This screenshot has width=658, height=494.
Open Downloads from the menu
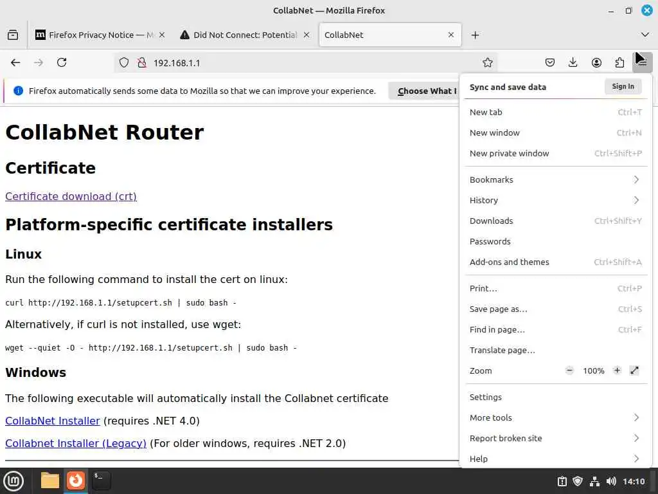tap(556, 221)
